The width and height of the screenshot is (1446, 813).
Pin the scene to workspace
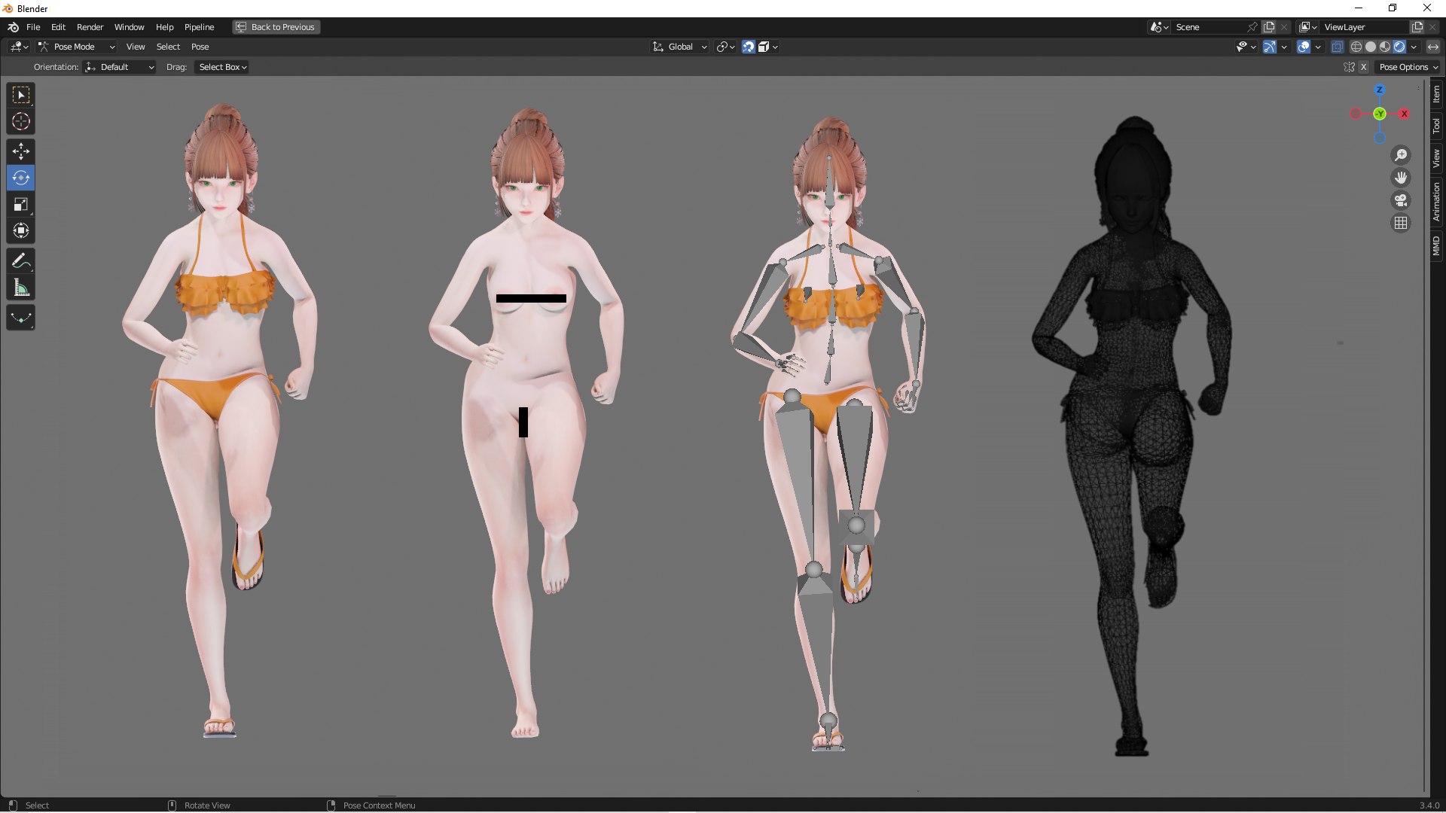tap(1252, 27)
